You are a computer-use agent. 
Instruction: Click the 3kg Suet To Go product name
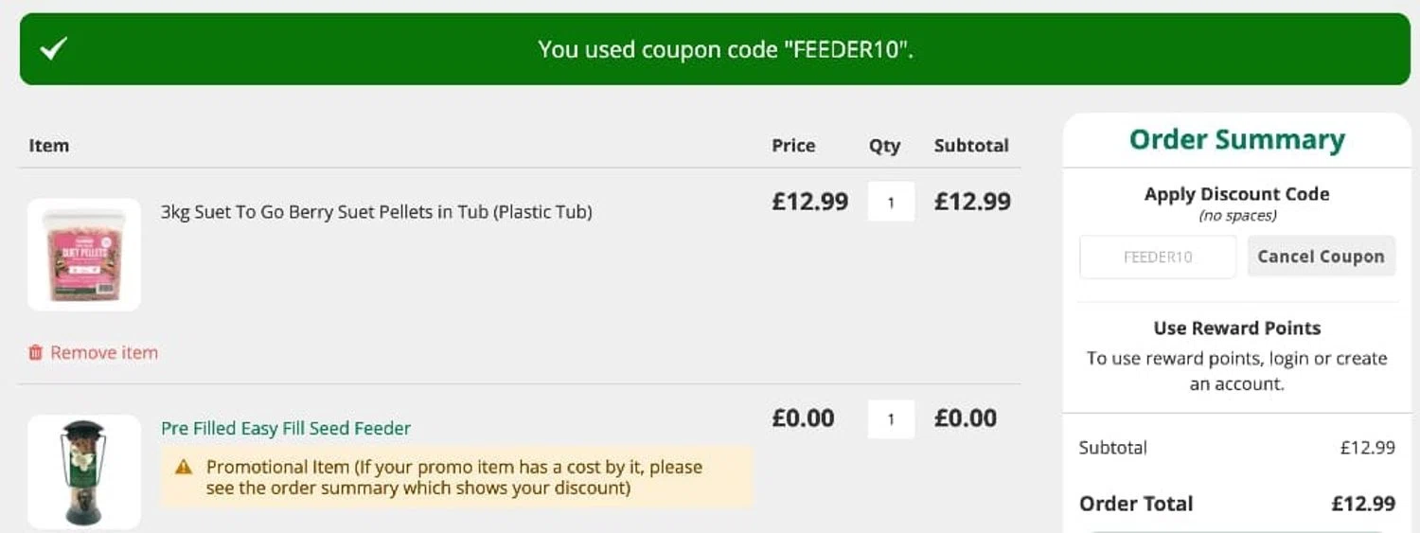tap(376, 212)
